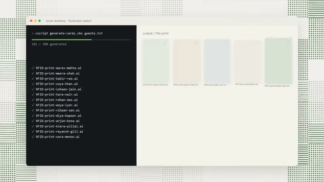Select RFID-print-sara-menon.ai in terminal list
Viewport: 324px width, 182px height.
point(58,137)
